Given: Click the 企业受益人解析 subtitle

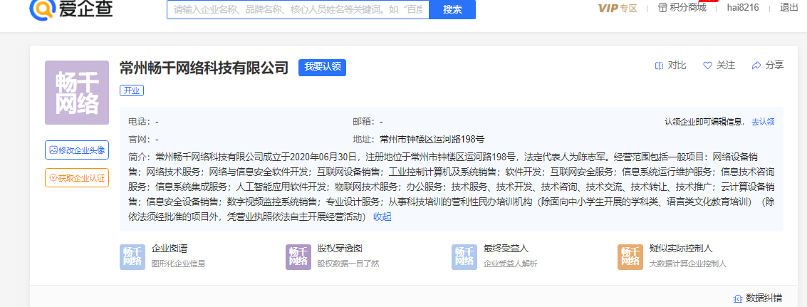Looking at the screenshot, I should (511, 264).
